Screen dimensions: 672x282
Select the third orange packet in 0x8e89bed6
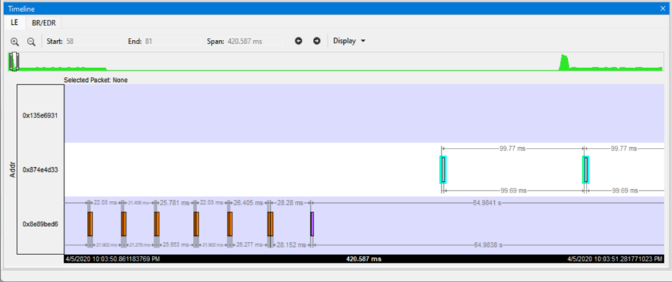157,224
